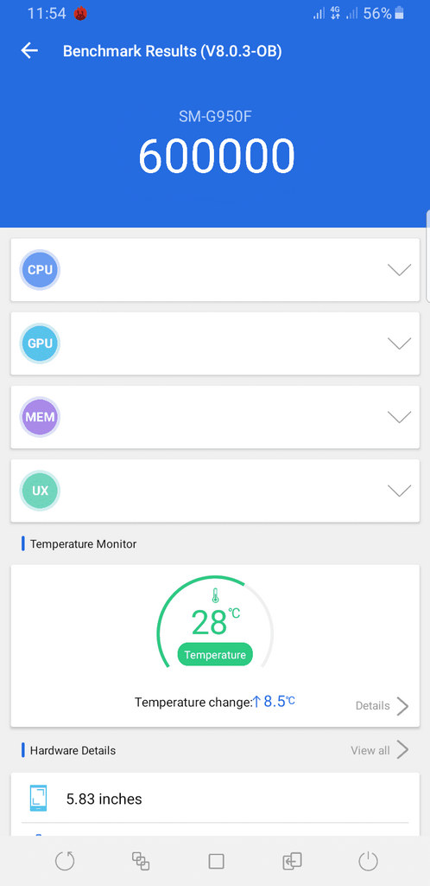430x886 pixels.
Task: Open temperature Details link
Action: tap(382, 706)
